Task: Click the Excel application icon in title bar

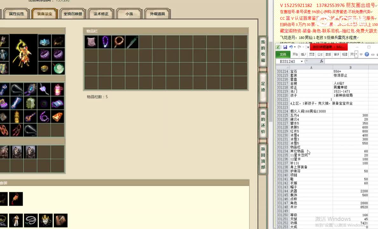Action: tap(278, 46)
